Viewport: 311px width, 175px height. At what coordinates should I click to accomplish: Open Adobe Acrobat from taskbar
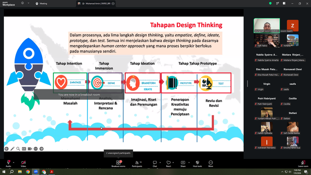[x=52, y=172]
